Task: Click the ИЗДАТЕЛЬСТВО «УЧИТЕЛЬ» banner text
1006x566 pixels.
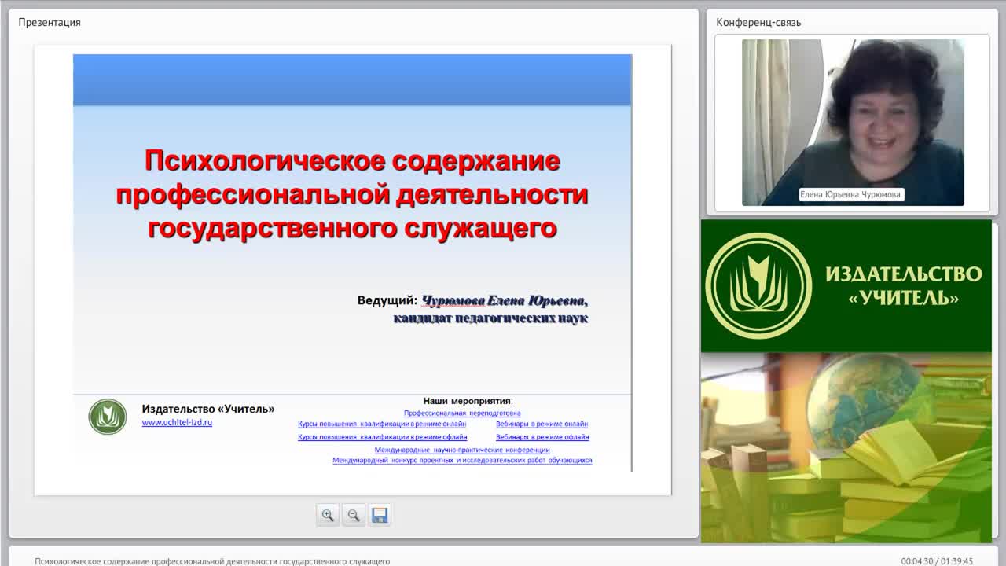Action: (x=903, y=285)
